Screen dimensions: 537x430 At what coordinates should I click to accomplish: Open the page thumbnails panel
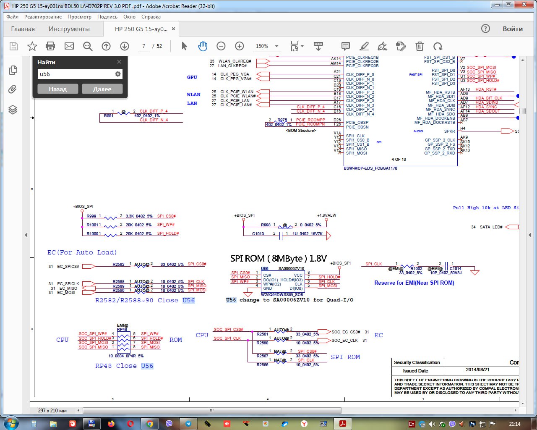(x=13, y=70)
